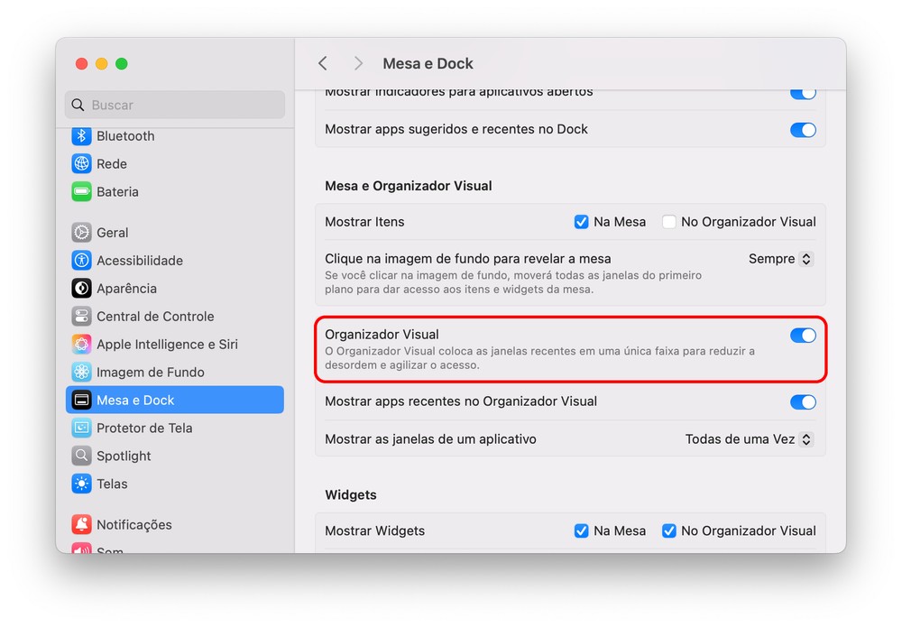Click the Mesa e Dock icon
The width and height of the screenshot is (902, 627).
[81, 400]
